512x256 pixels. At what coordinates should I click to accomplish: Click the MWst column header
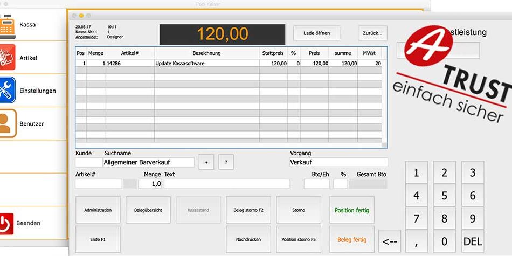(x=369, y=53)
